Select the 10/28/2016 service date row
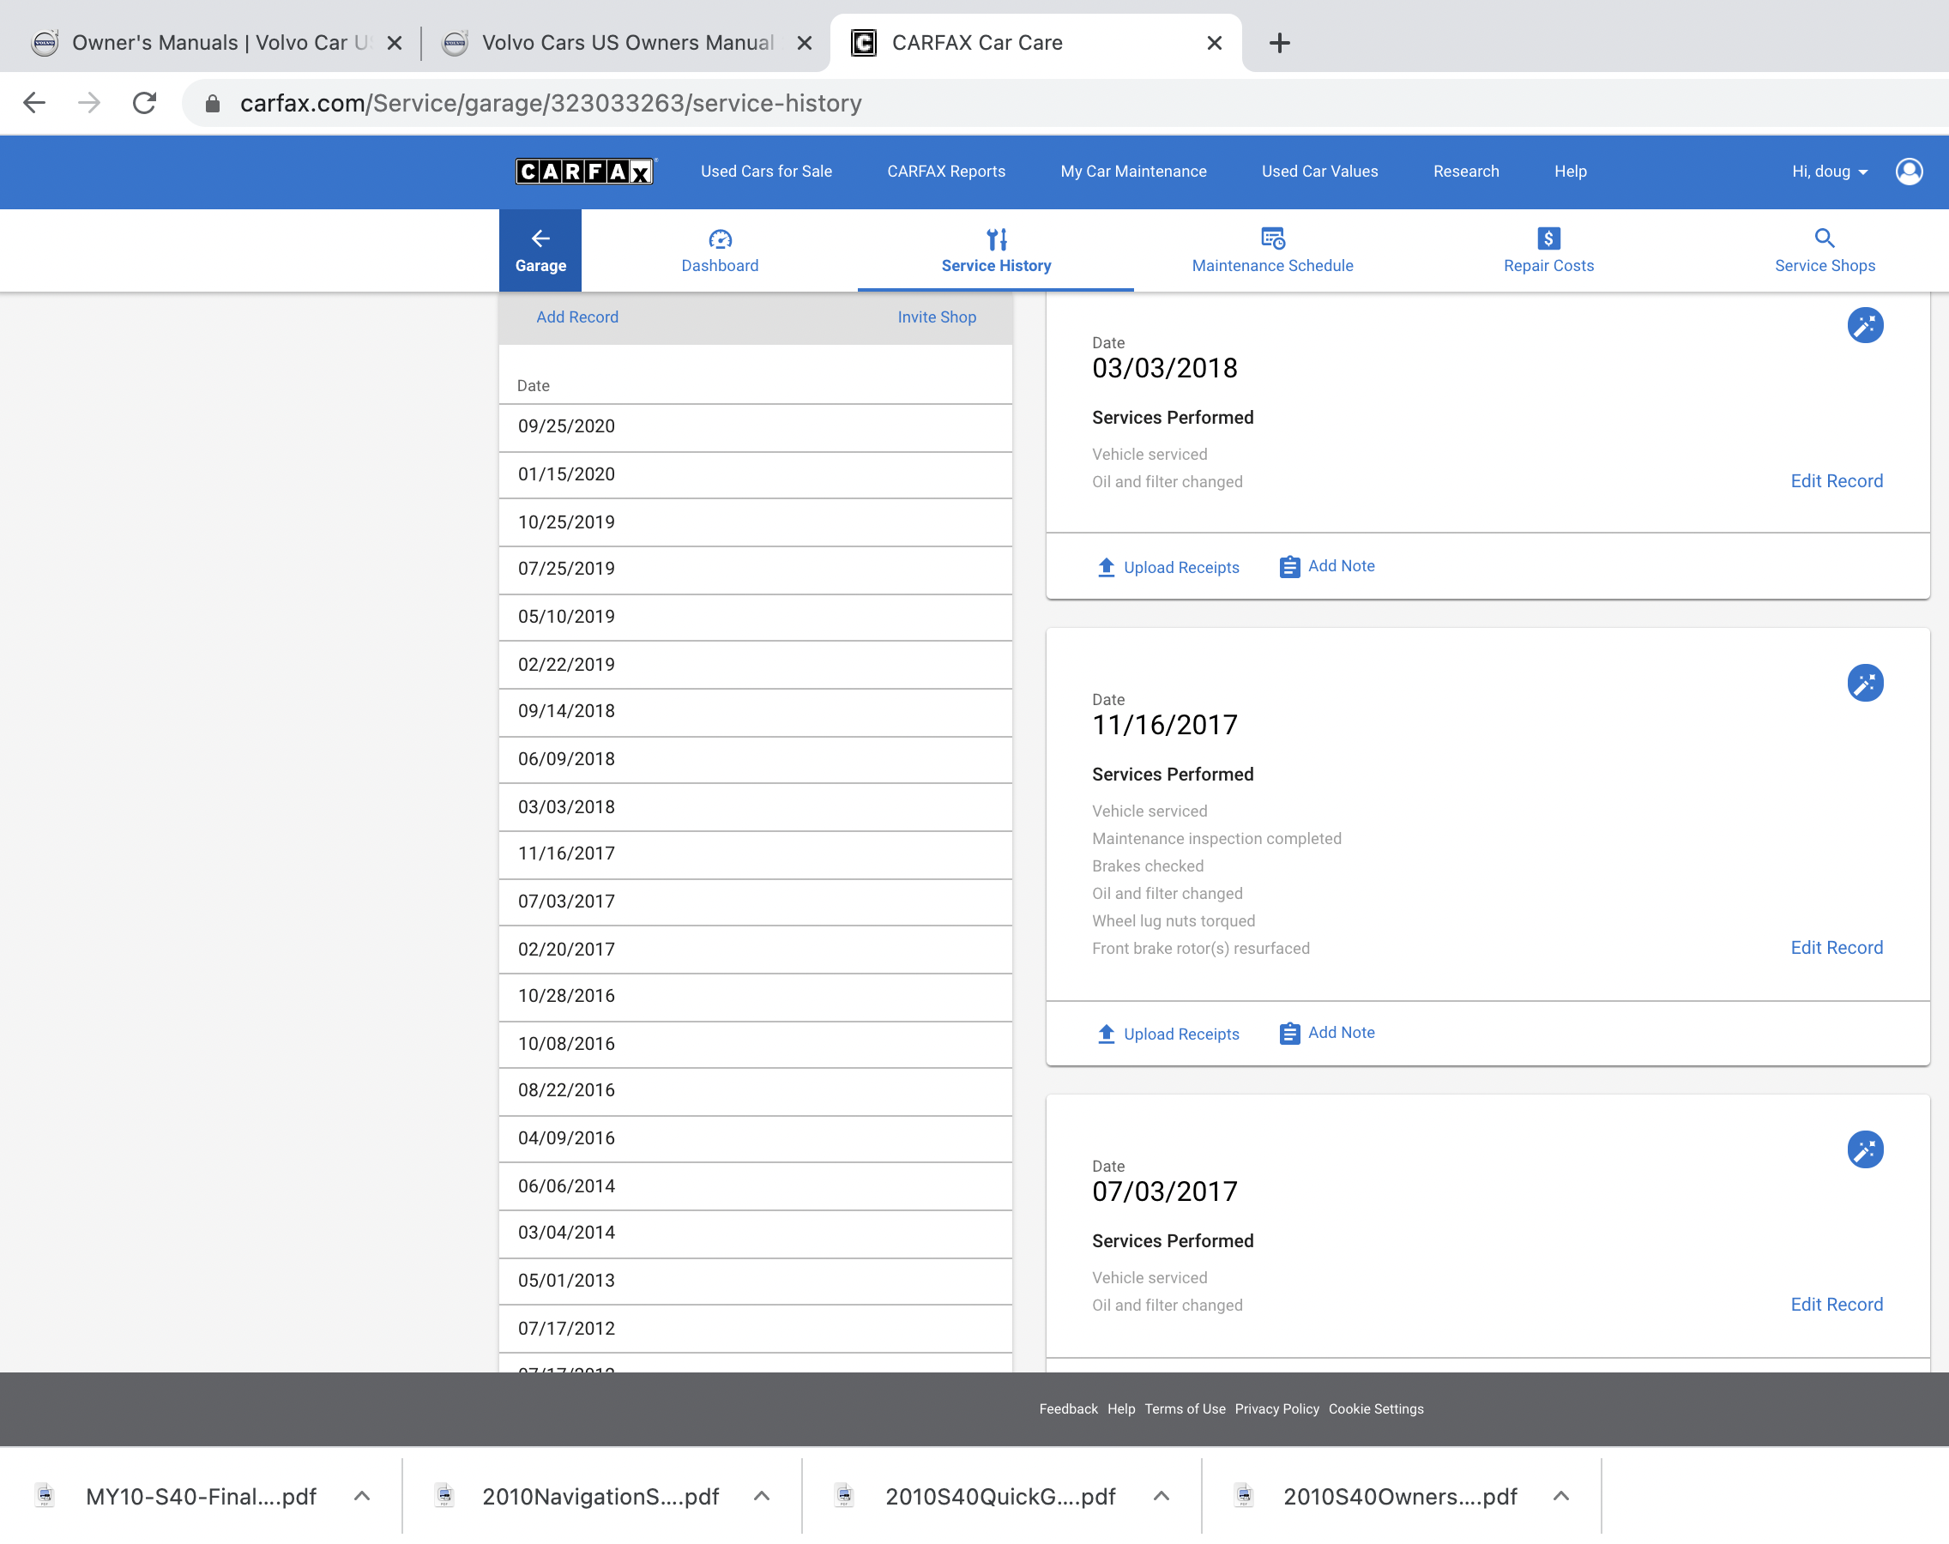The height and width of the screenshot is (1544, 1949). (755, 996)
